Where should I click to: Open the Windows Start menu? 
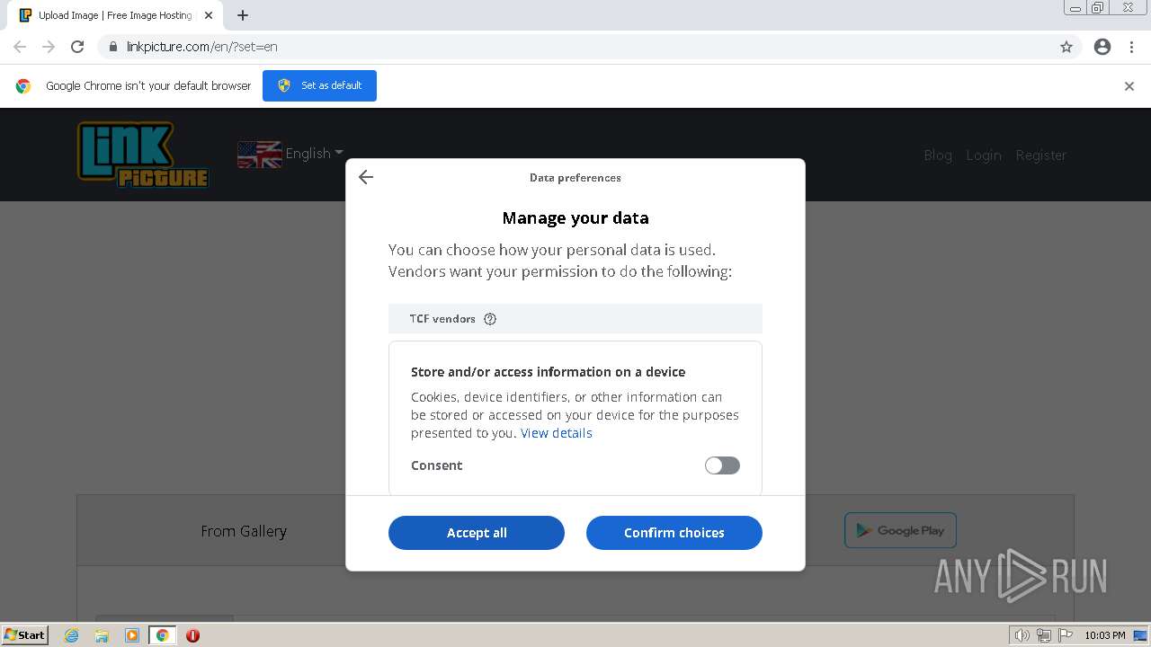pyautogui.click(x=25, y=635)
